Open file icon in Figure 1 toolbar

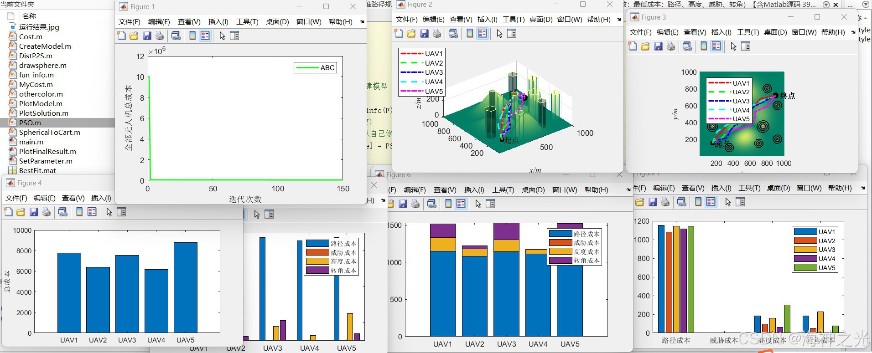coord(134,36)
